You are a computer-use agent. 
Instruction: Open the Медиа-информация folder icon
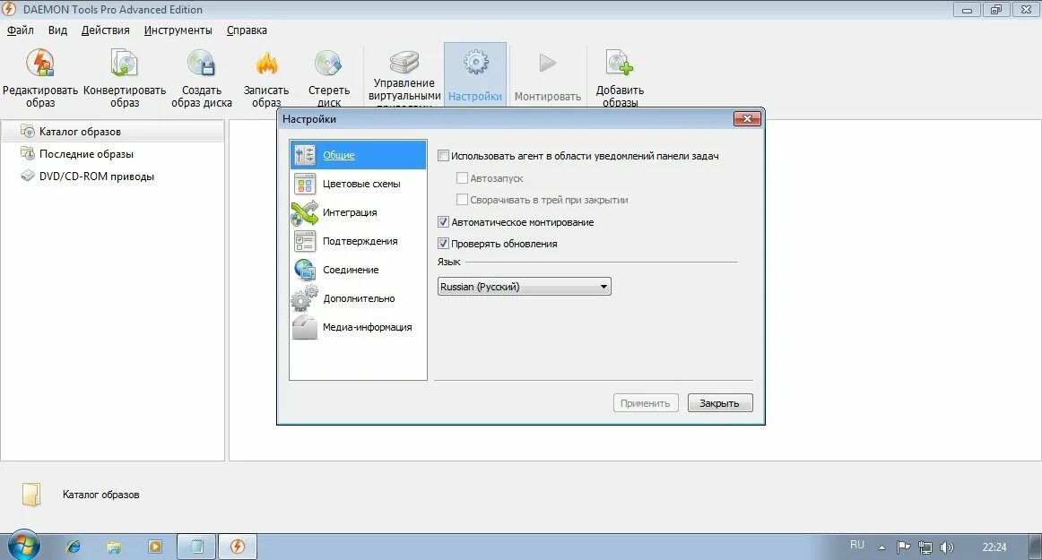[304, 328]
